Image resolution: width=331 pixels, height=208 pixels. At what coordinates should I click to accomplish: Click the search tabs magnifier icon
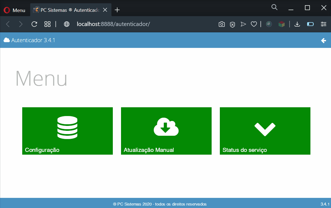274,7
